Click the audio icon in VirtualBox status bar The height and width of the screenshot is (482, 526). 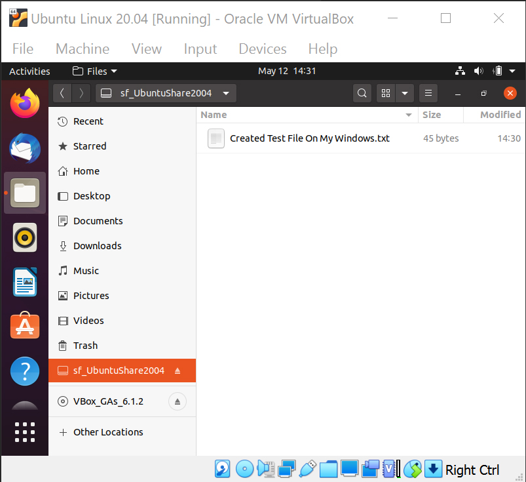[x=265, y=469]
